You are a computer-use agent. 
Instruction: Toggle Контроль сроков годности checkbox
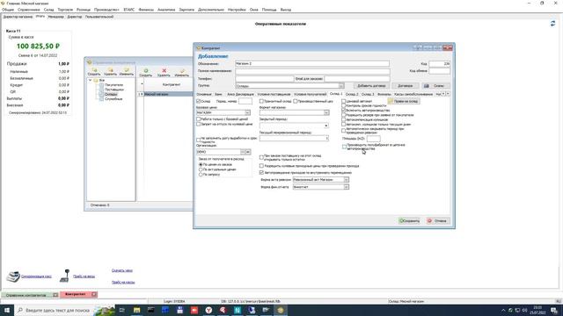(x=344, y=106)
